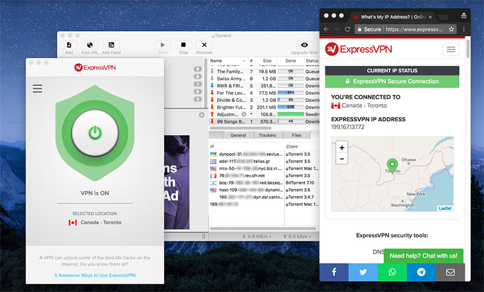The width and height of the screenshot is (484, 292).
Task: Sort torrents by # column header
Action: point(251,61)
